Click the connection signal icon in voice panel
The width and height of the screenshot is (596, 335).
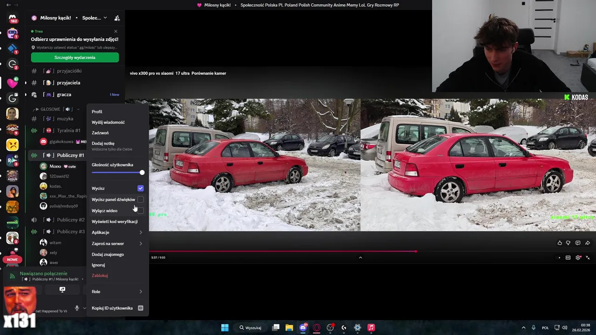13,276
